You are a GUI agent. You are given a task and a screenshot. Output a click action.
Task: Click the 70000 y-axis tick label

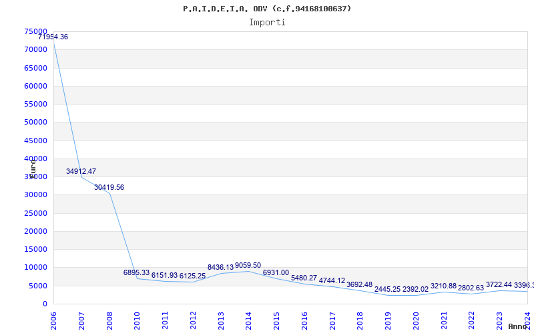coord(36,49)
